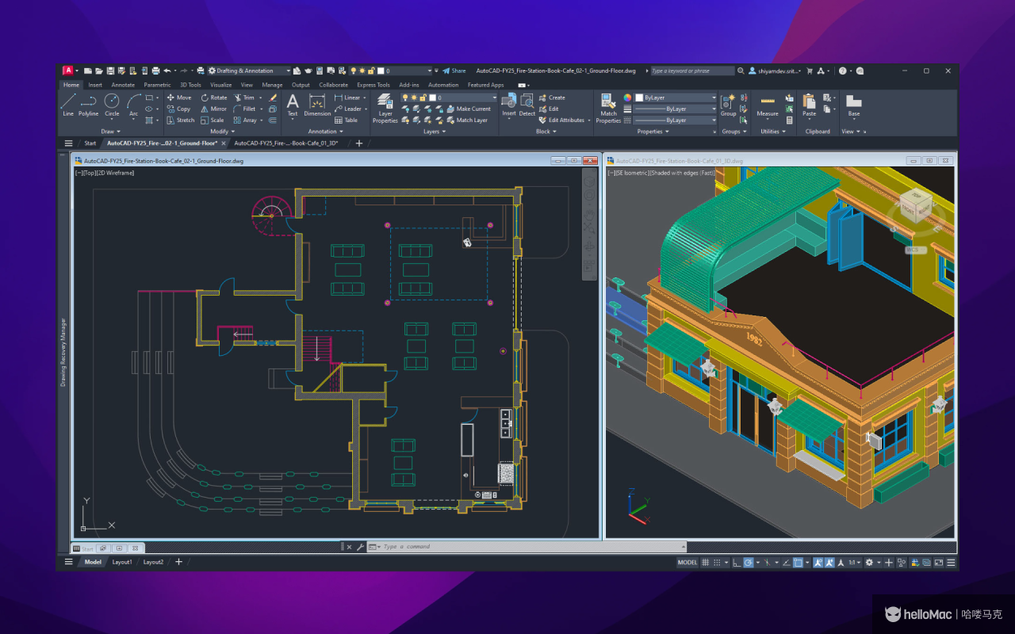This screenshot has height=634, width=1015.
Task: Click the Copy tool in Modify
Action: 179,109
